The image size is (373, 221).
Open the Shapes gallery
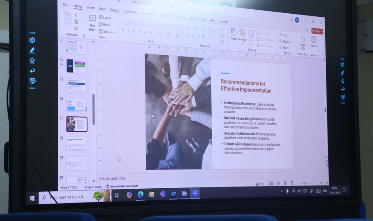tap(234, 35)
